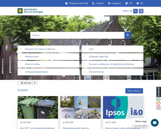Image resolution: width=161 pixels, height=129 pixels.
Task: Click external link icon in top-bar Afspraak maken
Action: click(x=87, y=3)
